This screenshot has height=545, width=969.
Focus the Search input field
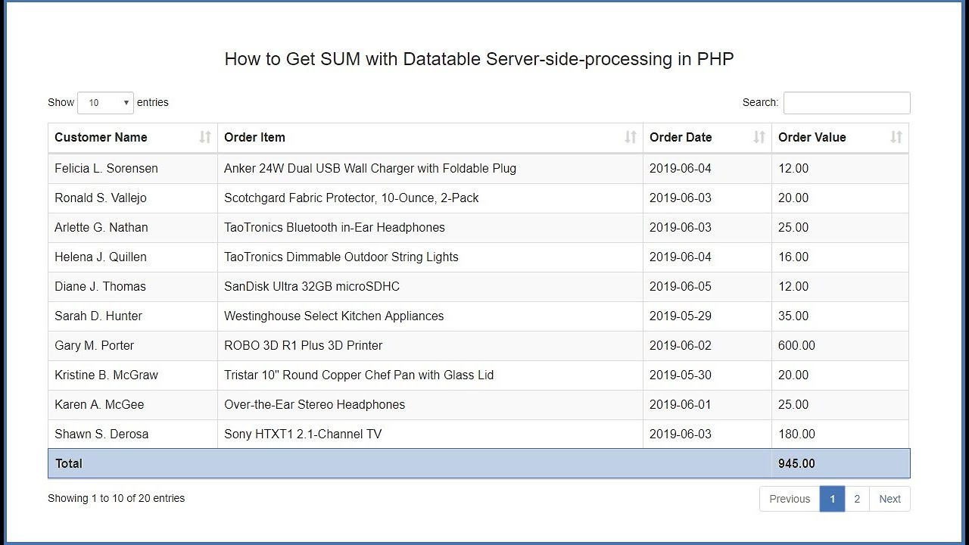tap(846, 103)
